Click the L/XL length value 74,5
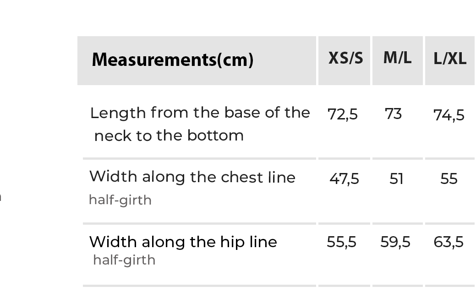Image resolution: width=476 pixels, height=292 pixels. pyautogui.click(x=449, y=115)
